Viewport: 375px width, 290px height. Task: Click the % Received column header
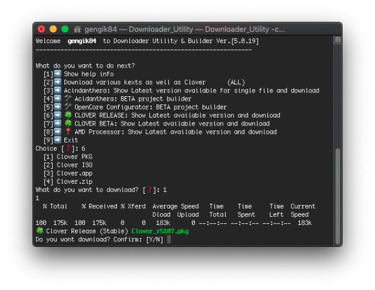(99, 206)
